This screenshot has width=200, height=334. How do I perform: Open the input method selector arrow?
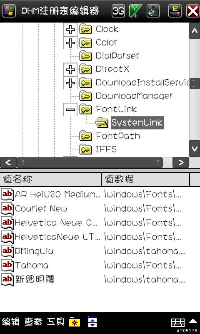point(193,321)
